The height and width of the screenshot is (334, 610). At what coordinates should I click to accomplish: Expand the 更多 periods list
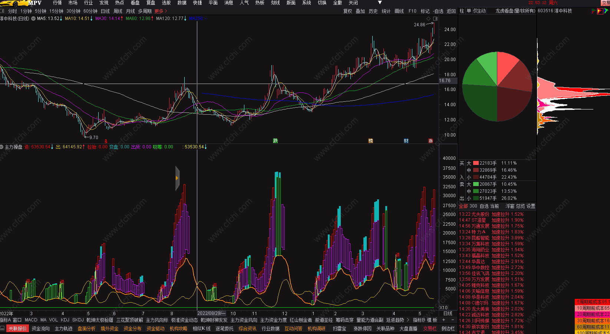tap(161, 11)
